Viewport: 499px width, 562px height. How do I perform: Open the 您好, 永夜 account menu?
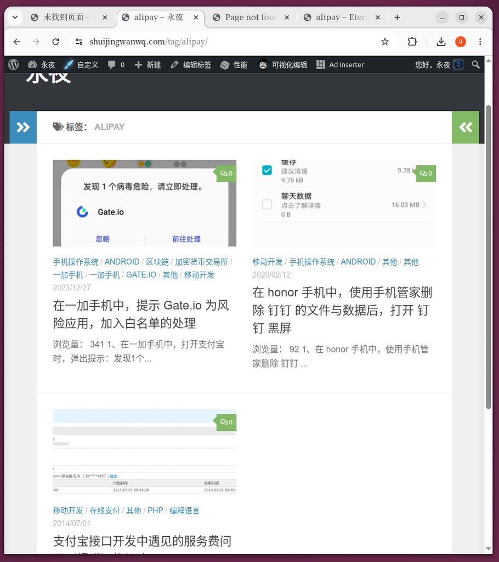pos(439,65)
